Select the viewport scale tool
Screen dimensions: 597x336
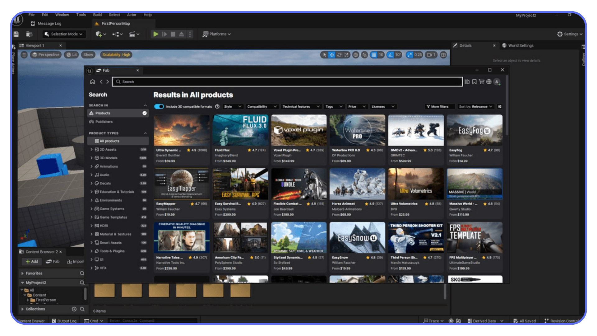[346, 55]
